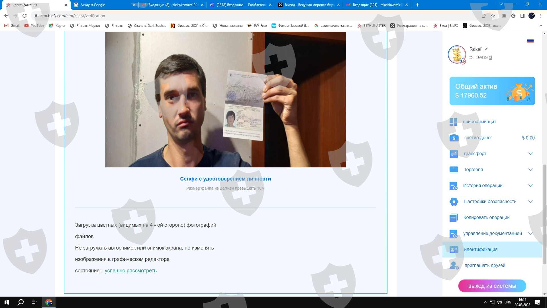This screenshot has height=308, width=547.
Task: Click the Russian flag language icon
Action: tap(530, 41)
